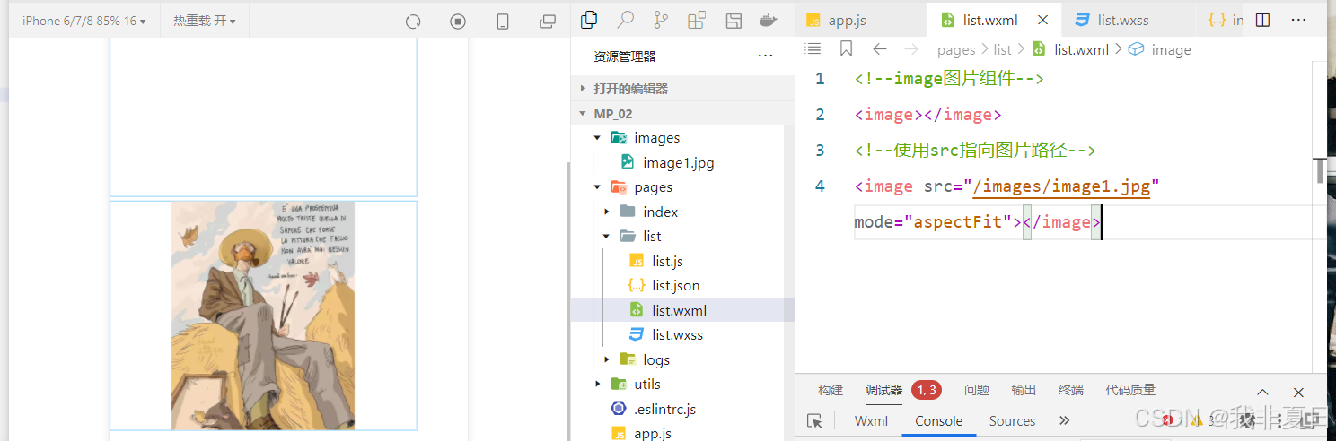Open the 资源管理器 more options menu
Image resolution: width=1336 pixels, height=441 pixels.
click(765, 56)
